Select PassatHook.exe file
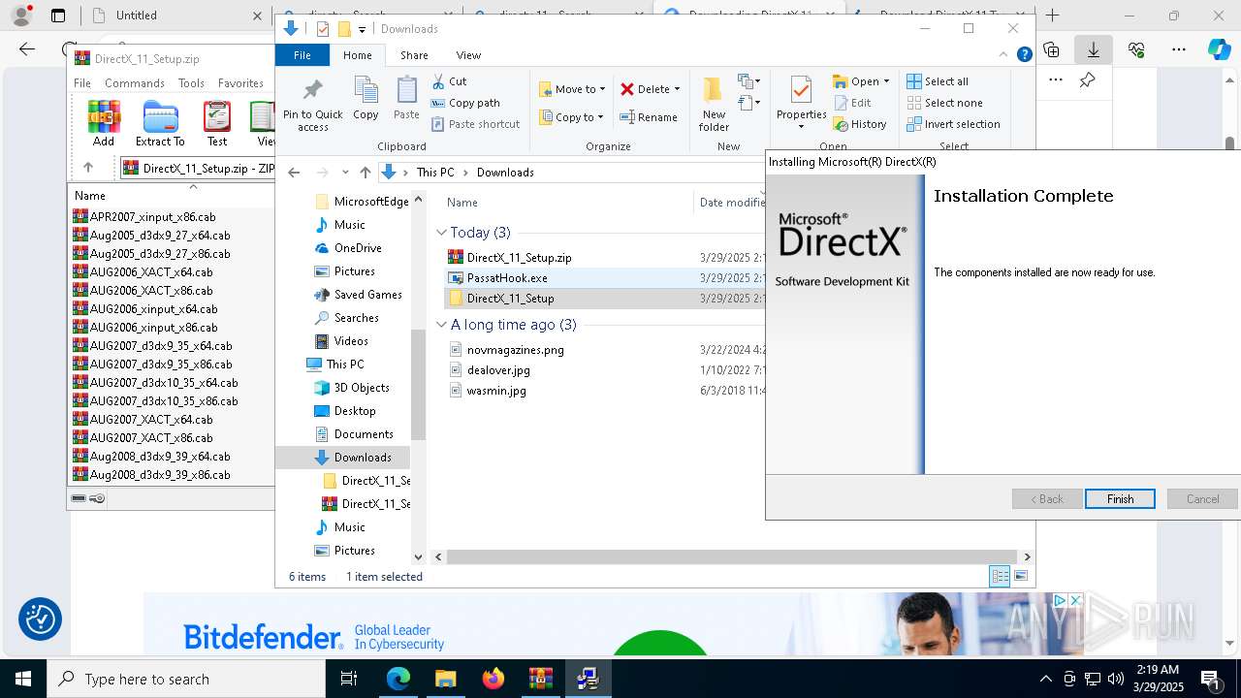Viewport: 1241px width, 698px height. (507, 278)
